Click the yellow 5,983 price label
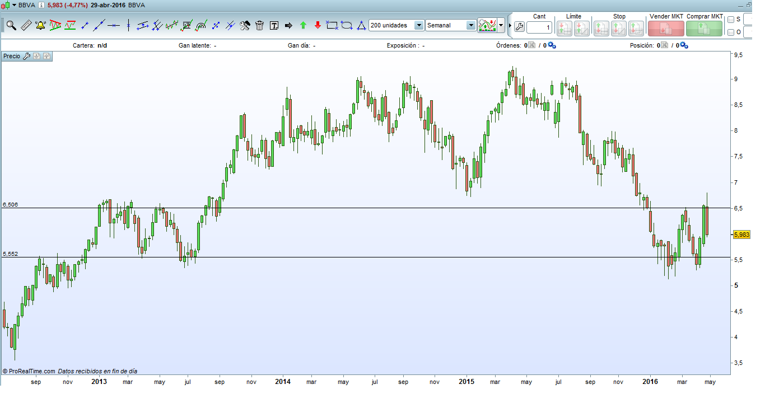 coord(741,235)
